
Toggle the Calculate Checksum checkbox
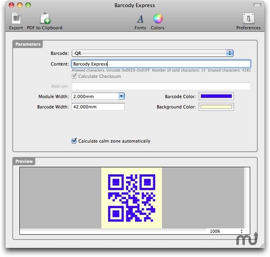74,76
